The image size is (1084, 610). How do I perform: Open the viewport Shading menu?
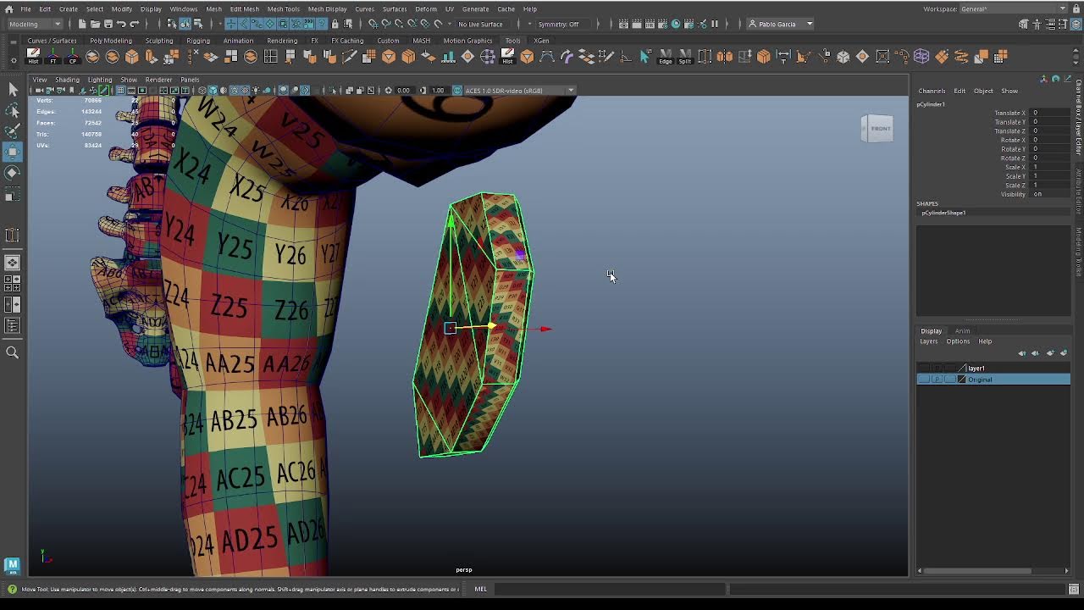tap(67, 80)
